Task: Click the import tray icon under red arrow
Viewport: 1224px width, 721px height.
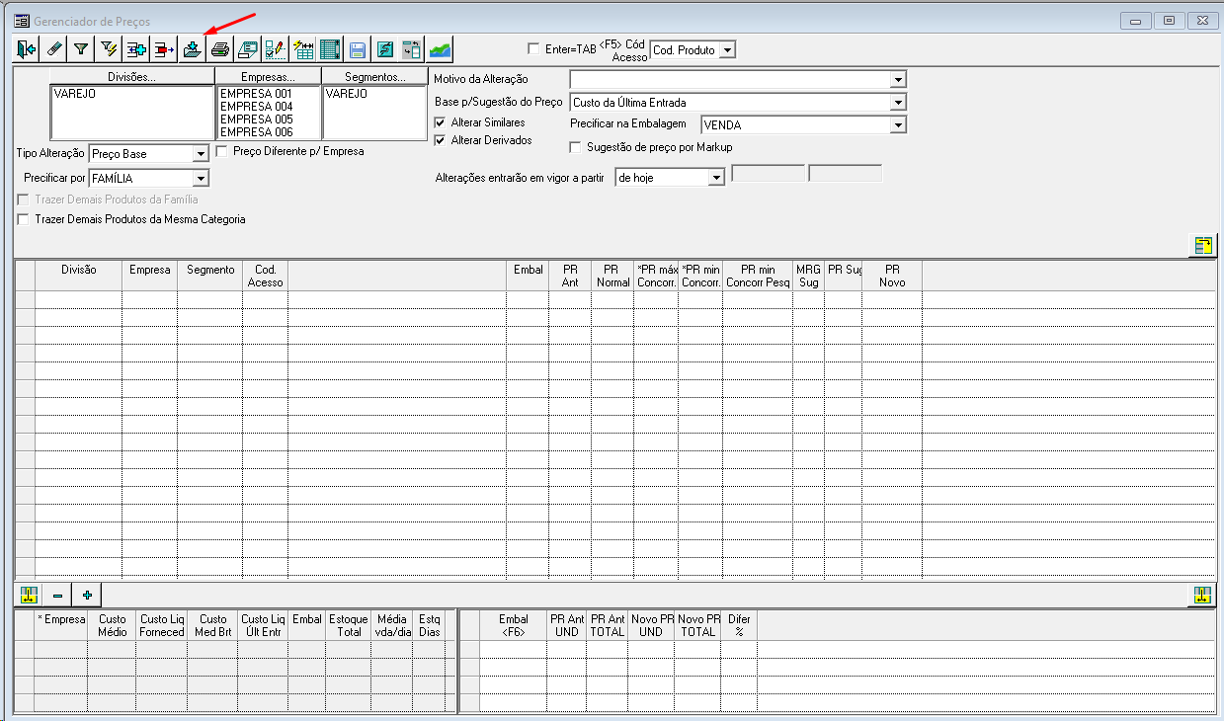Action: [192, 48]
